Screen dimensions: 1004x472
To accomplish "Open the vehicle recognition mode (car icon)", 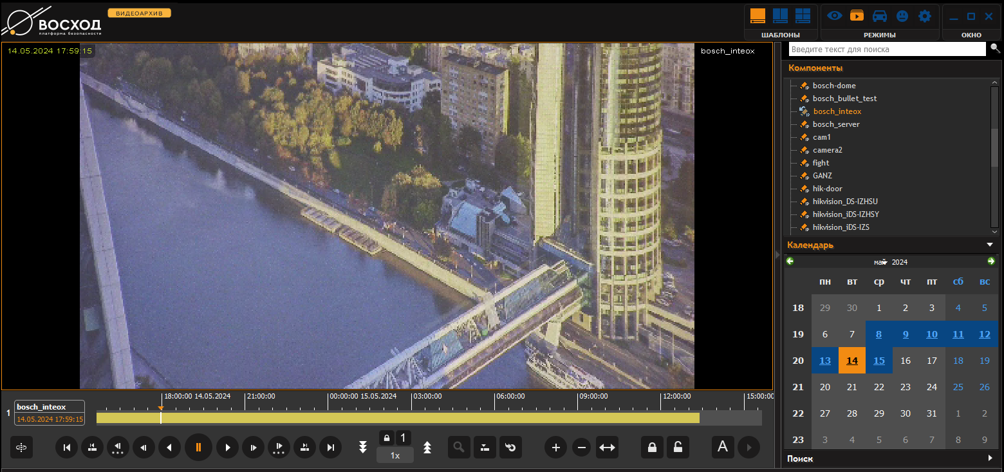I will tap(879, 16).
